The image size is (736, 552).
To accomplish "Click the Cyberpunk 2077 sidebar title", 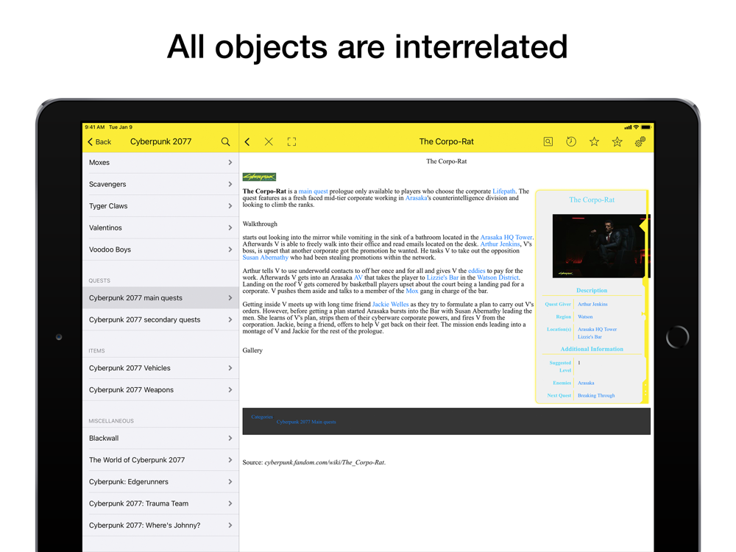I will pos(160,142).
